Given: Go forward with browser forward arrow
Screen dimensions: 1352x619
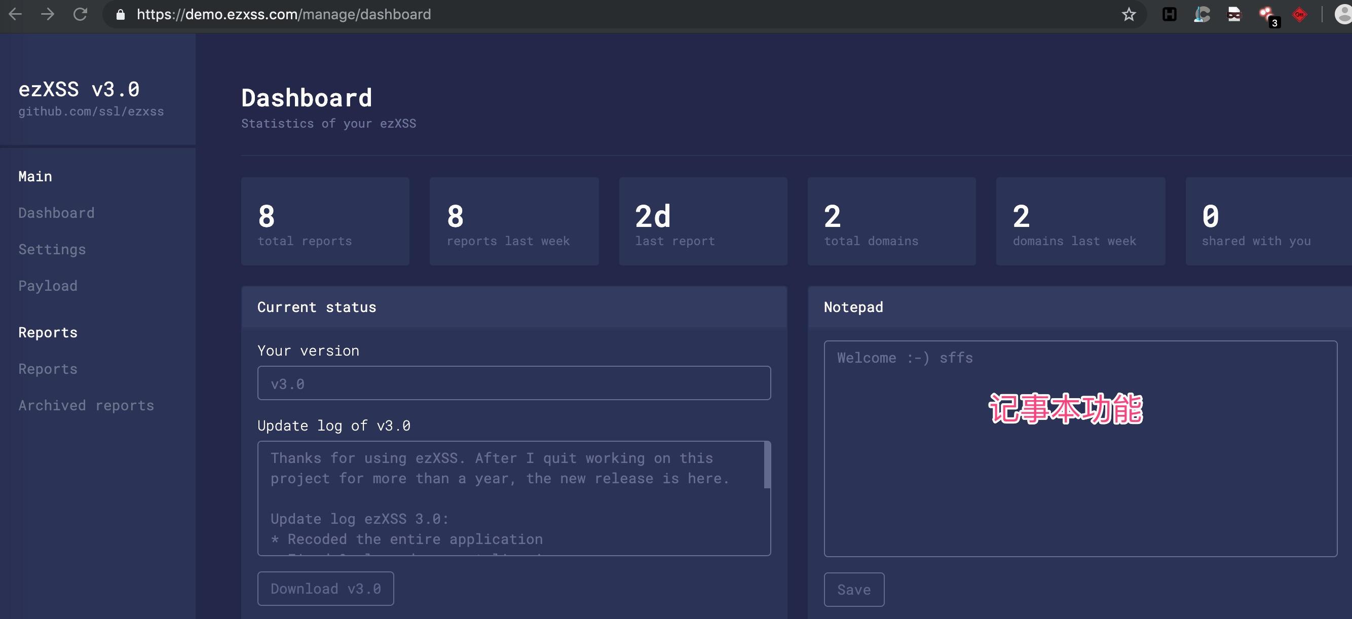Looking at the screenshot, I should click(x=48, y=14).
